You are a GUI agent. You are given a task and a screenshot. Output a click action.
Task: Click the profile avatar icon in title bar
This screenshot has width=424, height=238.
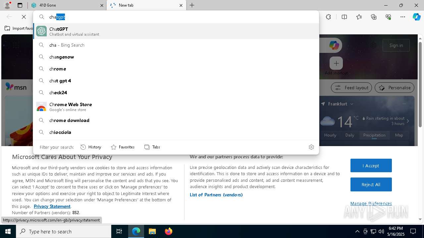tap(7, 5)
